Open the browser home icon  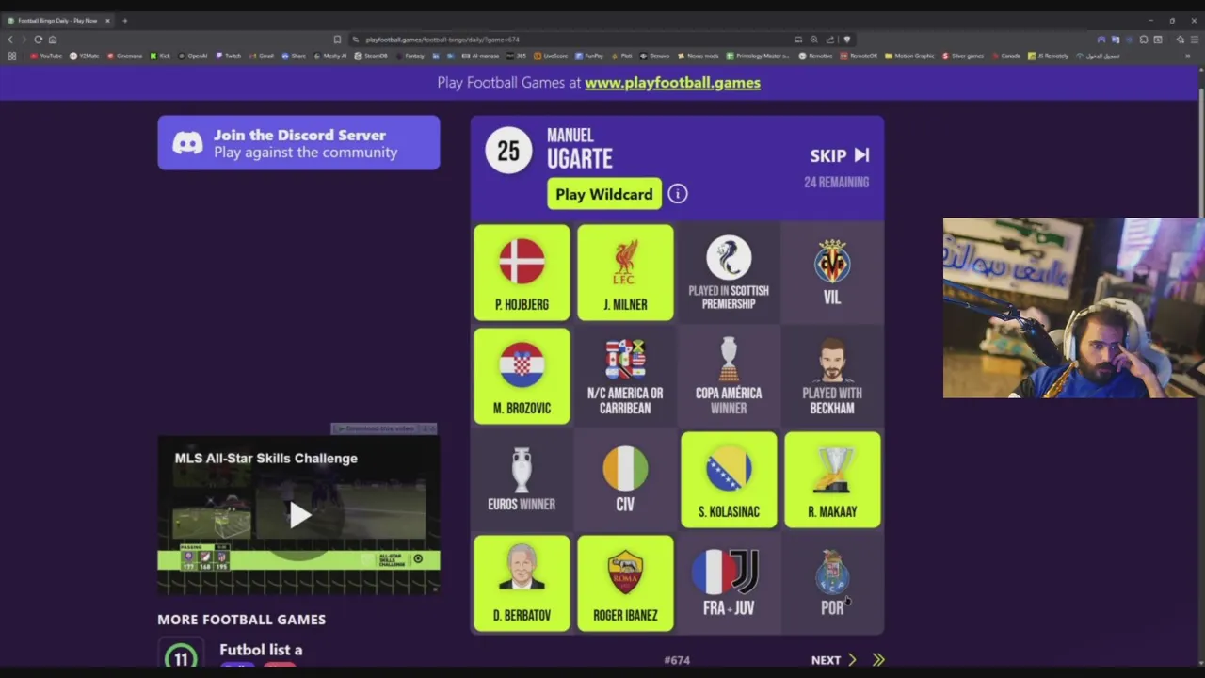[53, 40]
